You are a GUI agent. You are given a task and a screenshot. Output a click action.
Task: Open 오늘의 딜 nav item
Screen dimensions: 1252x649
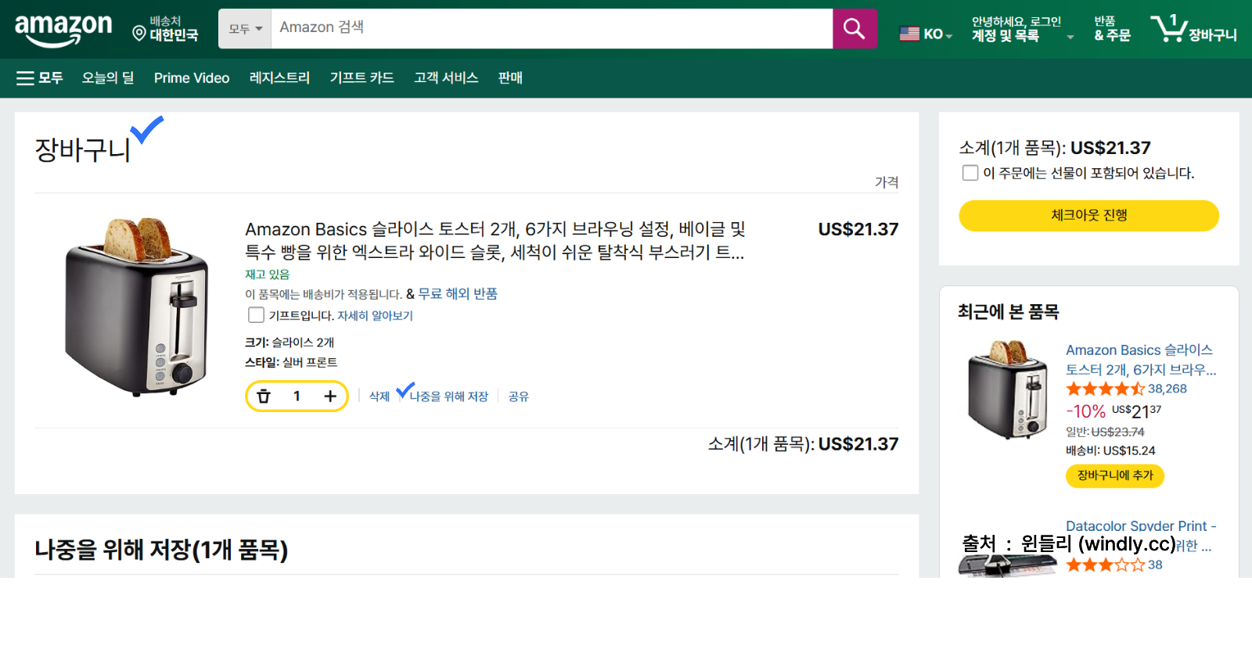(x=108, y=77)
